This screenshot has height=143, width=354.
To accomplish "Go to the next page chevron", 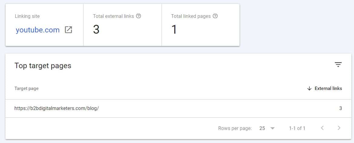I will 339,128.
